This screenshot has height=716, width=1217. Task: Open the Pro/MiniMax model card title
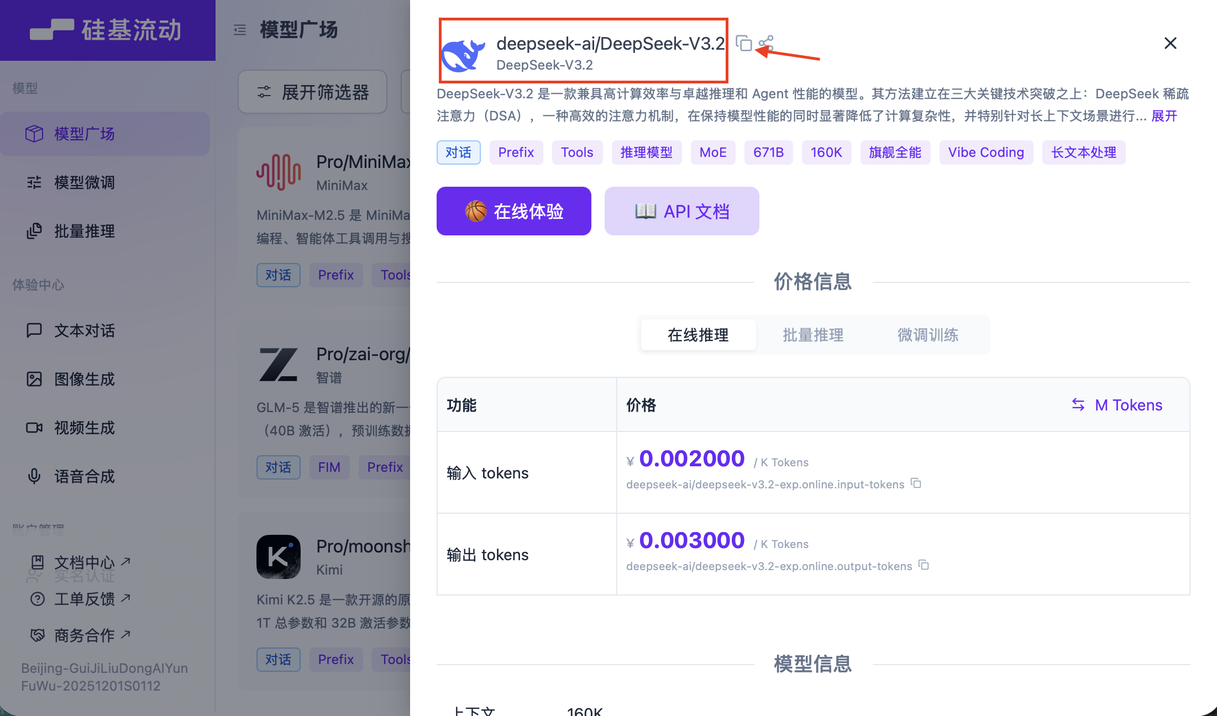[x=363, y=162]
